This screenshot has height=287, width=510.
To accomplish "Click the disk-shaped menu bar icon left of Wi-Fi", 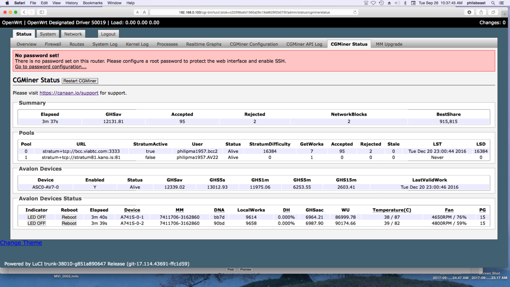I will pyautogui.click(x=366, y=3).
